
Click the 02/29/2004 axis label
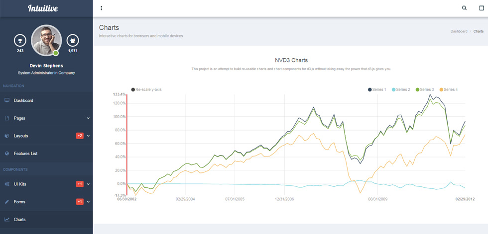tap(185, 199)
